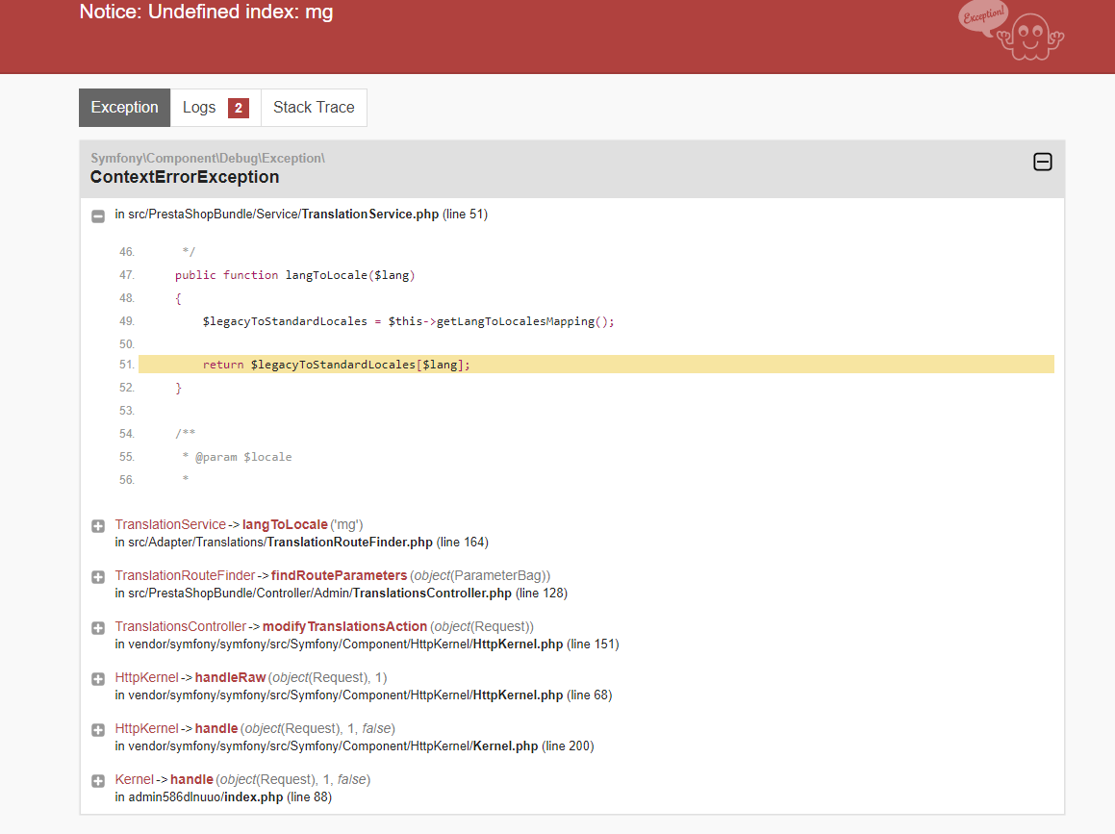Collapse the TranslationService.php line 51 code block
Screen dimensions: 1115x834
[x=98, y=215]
